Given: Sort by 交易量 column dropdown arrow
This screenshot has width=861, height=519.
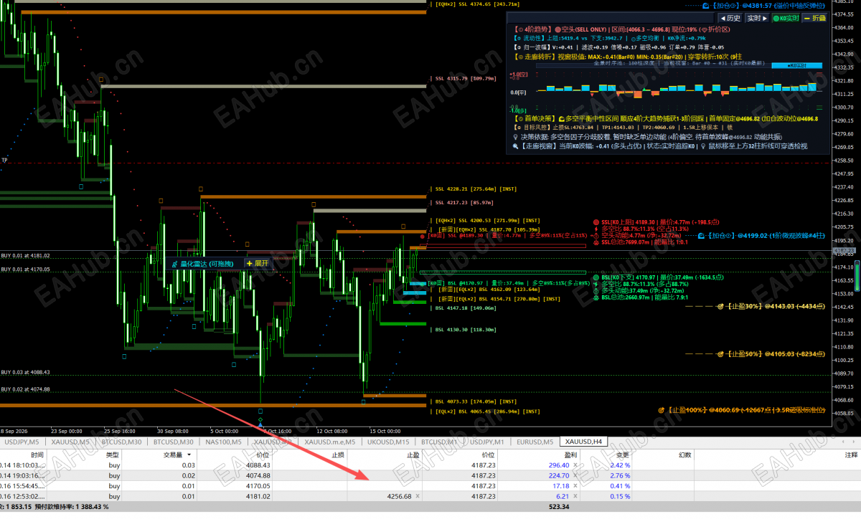Looking at the screenshot, I should (x=189, y=454).
